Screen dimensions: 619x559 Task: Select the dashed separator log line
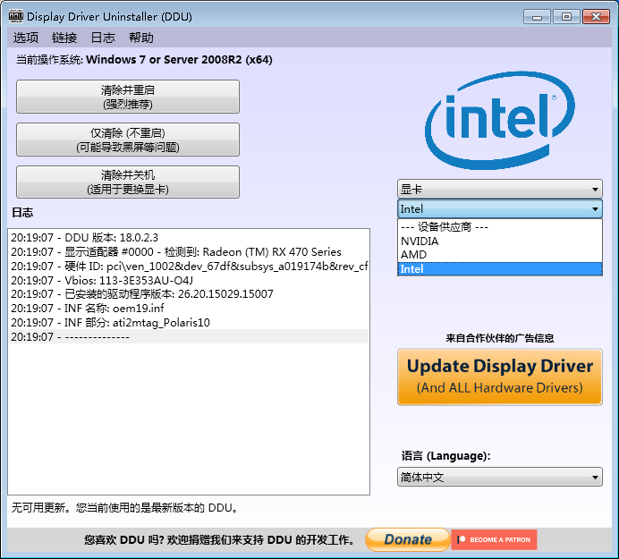[189, 337]
